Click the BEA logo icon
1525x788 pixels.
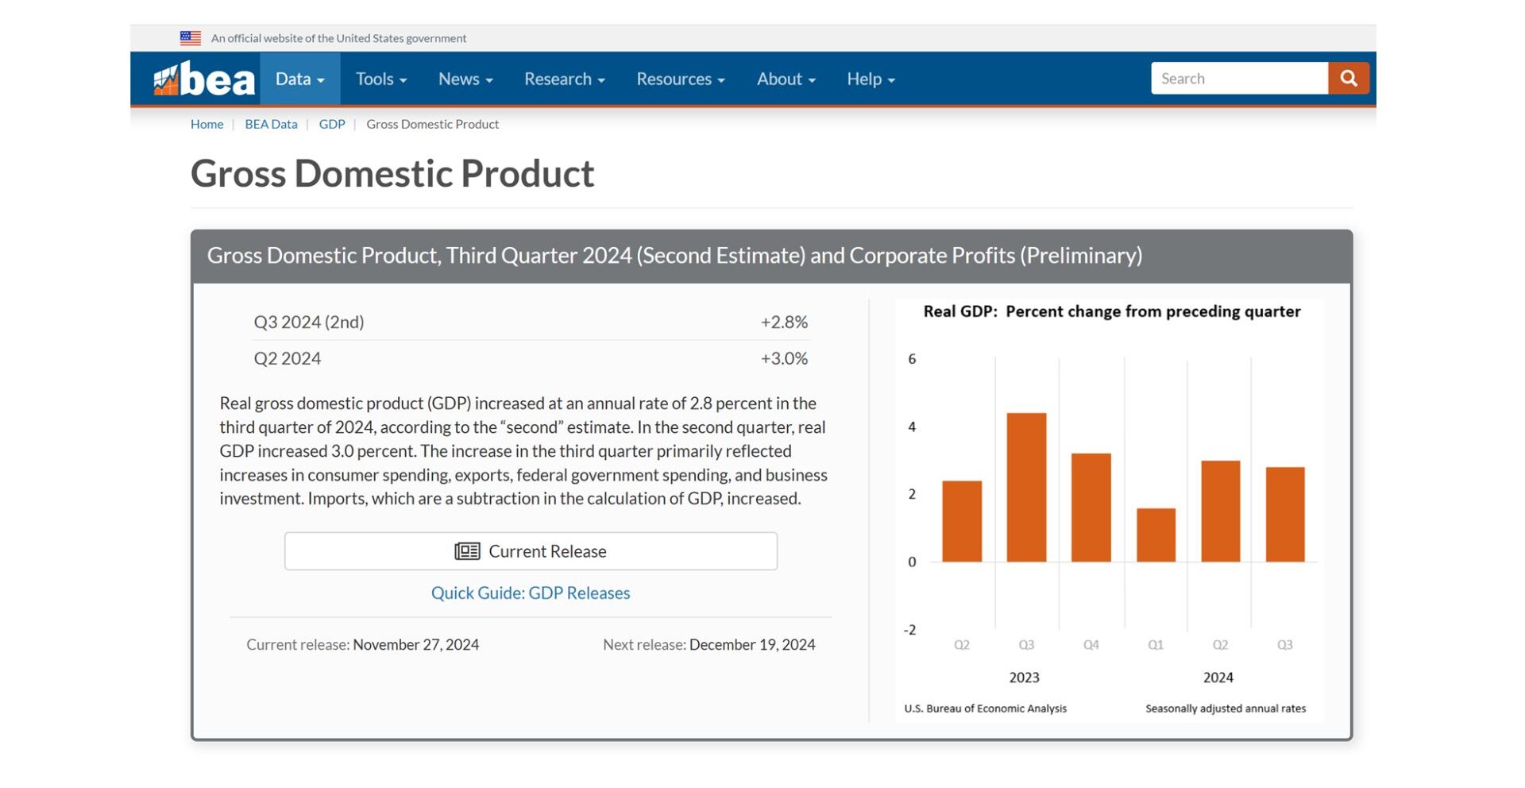point(203,79)
